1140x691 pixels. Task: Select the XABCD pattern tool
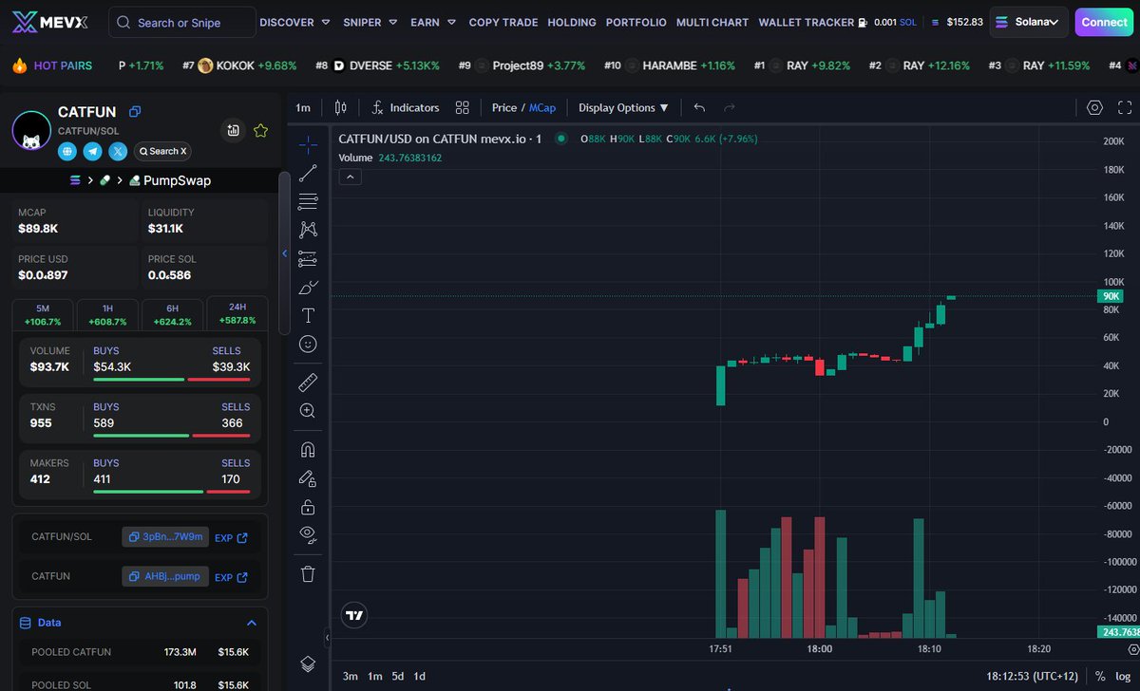click(308, 230)
